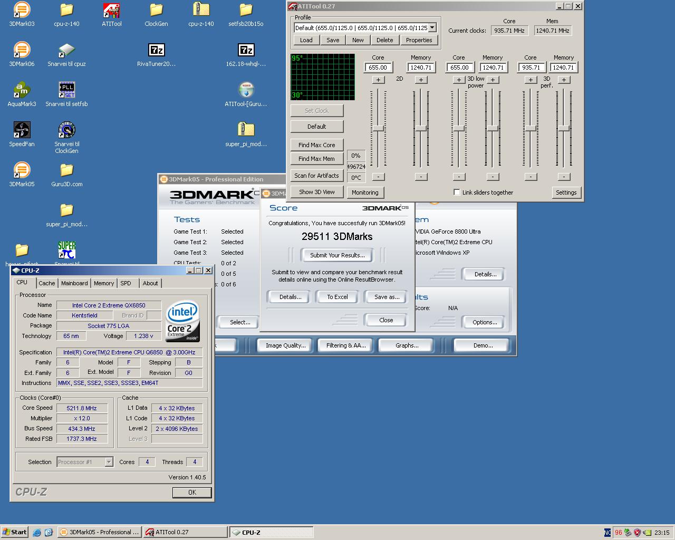Click the 2D Memory clock slider

click(x=421, y=129)
